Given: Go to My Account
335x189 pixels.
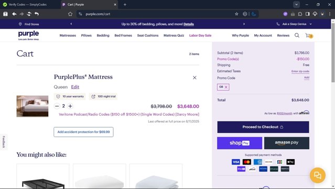Looking at the screenshot, I should click(263, 36).
